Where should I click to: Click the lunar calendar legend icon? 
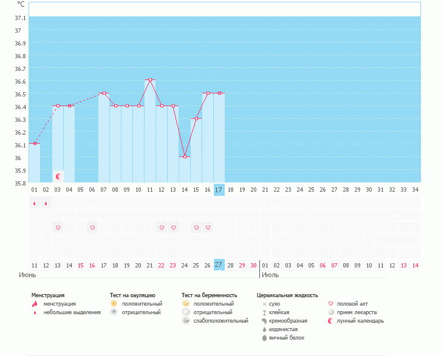331,320
